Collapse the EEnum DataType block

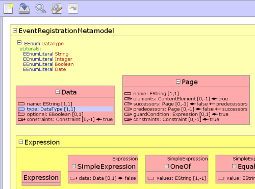click(19, 42)
